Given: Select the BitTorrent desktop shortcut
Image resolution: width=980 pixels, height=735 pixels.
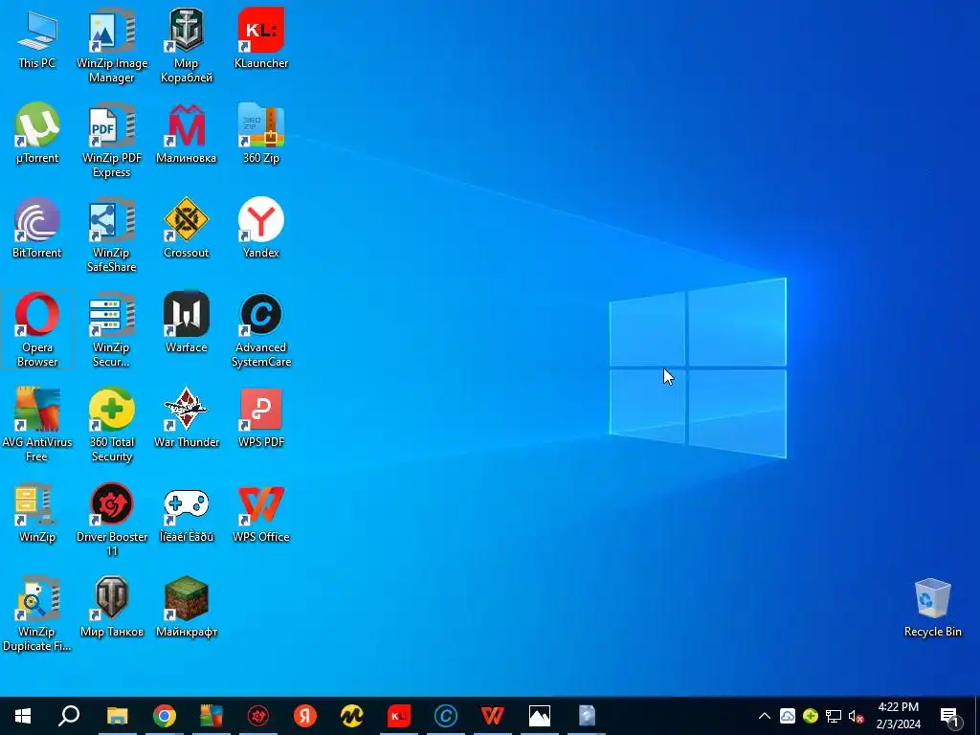Looking at the screenshot, I should click(x=37, y=228).
